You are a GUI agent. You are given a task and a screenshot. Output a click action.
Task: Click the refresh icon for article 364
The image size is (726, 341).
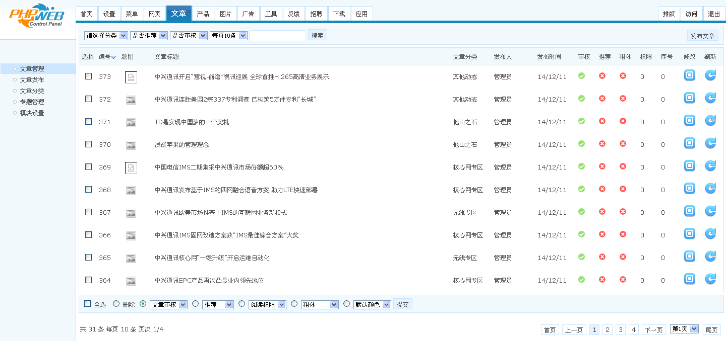pyautogui.click(x=710, y=279)
